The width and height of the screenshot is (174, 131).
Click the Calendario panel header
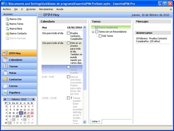point(63,22)
